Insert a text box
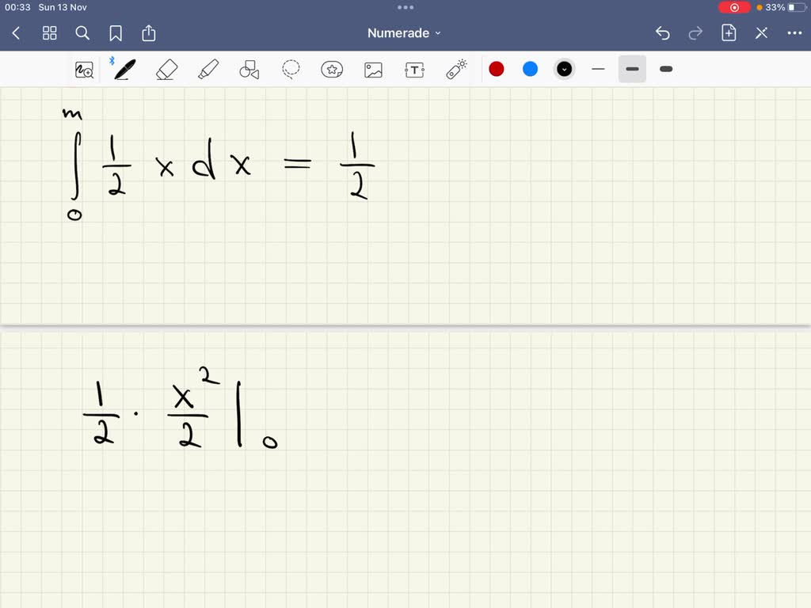This screenshot has width=811, height=608. (414, 69)
